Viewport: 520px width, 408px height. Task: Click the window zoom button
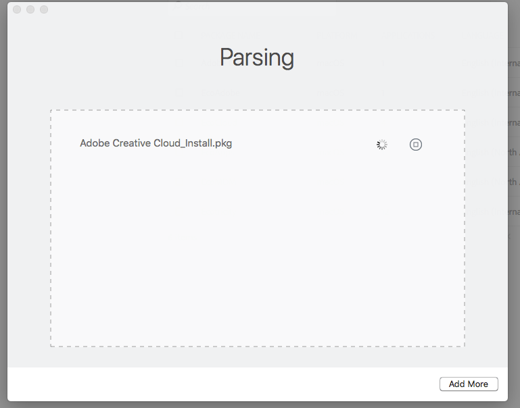tap(44, 9)
